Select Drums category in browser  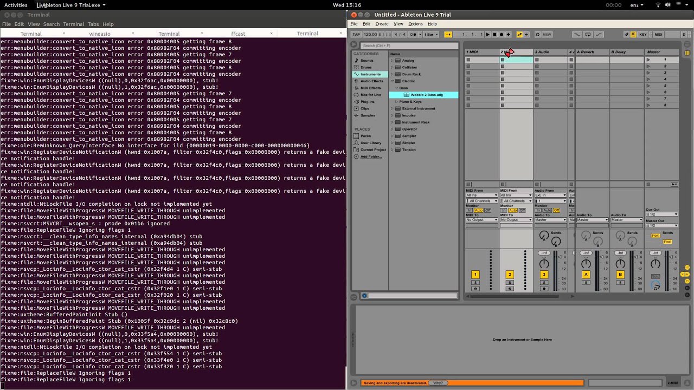[x=367, y=67]
